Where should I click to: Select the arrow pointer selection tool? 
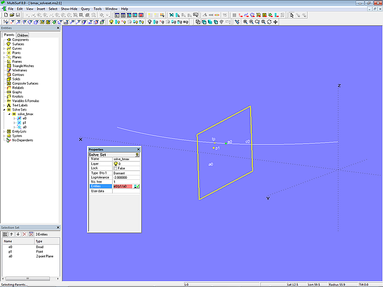(x=292, y=15)
